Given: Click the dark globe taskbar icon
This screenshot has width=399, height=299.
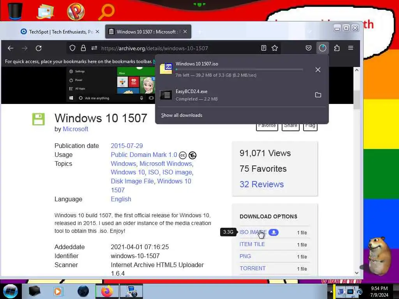Looking at the screenshot, I should click(83, 291).
